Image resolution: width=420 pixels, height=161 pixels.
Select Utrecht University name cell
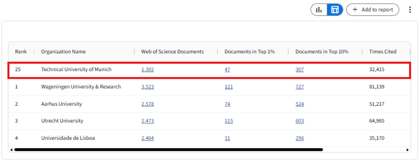click(x=62, y=121)
